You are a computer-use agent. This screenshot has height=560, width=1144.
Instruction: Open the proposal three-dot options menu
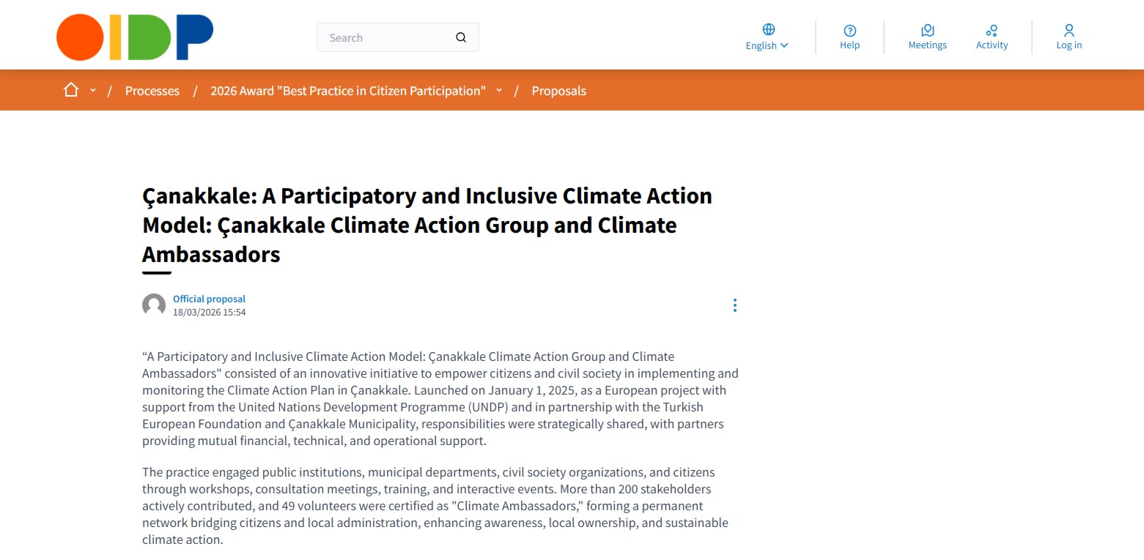pos(734,305)
